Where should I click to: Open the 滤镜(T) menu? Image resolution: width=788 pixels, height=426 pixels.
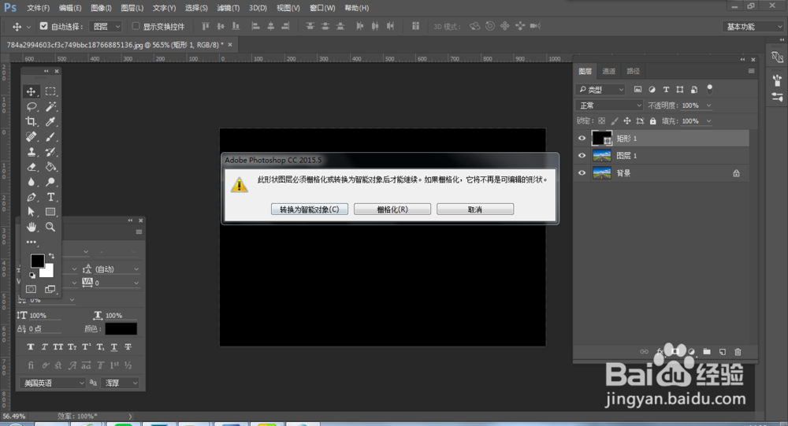[x=229, y=8]
